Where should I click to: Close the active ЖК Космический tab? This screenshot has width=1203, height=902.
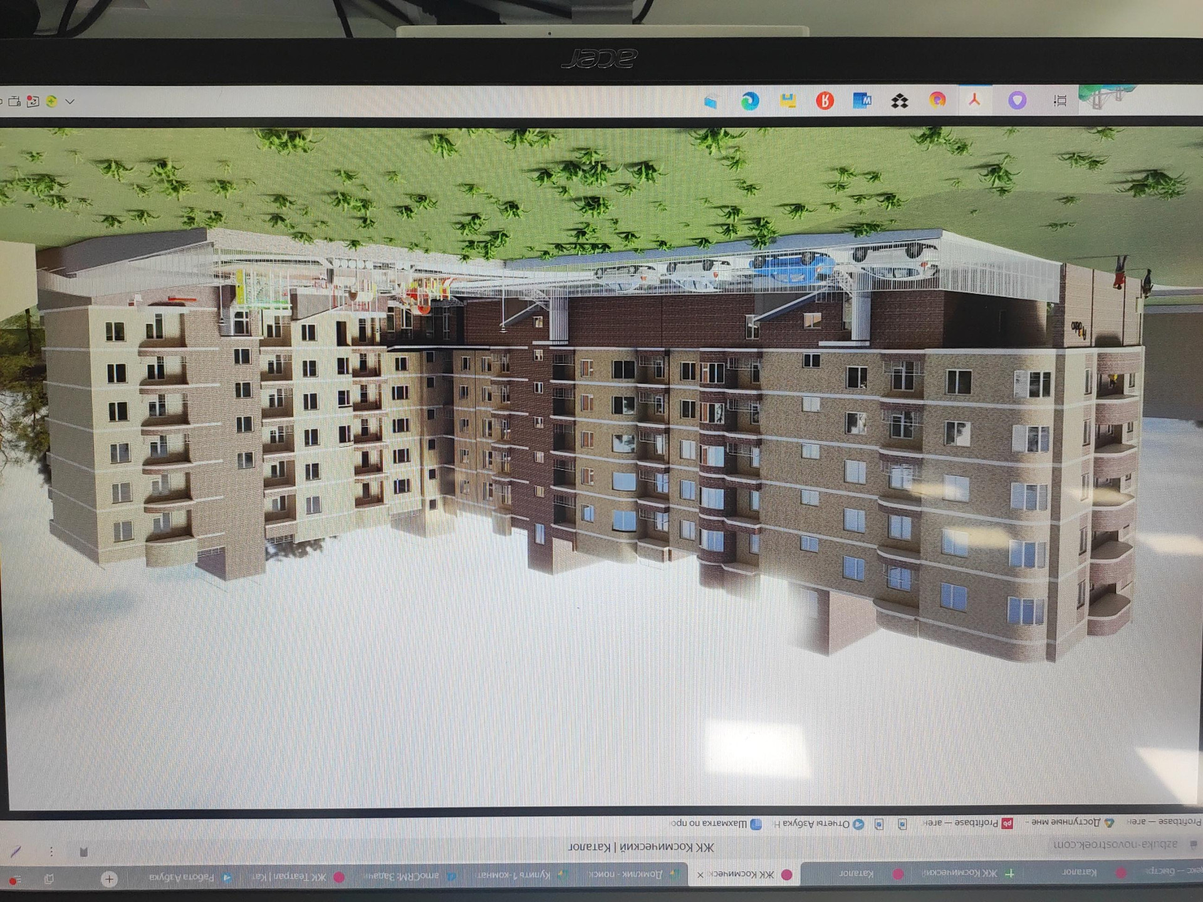tap(700, 875)
